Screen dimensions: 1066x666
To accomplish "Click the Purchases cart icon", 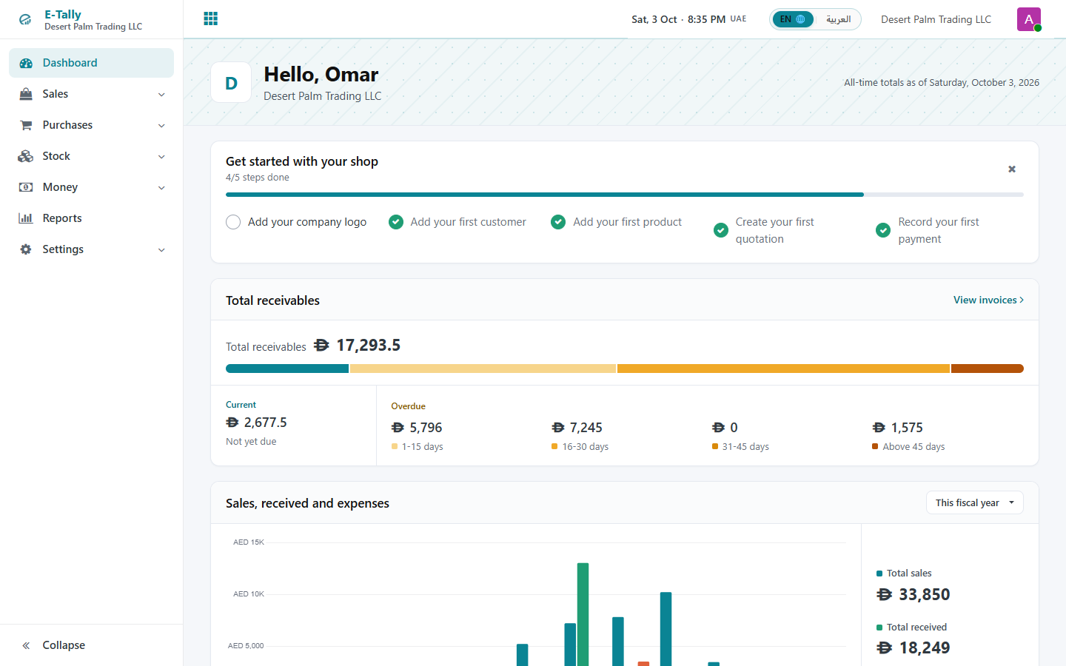I will point(26,125).
